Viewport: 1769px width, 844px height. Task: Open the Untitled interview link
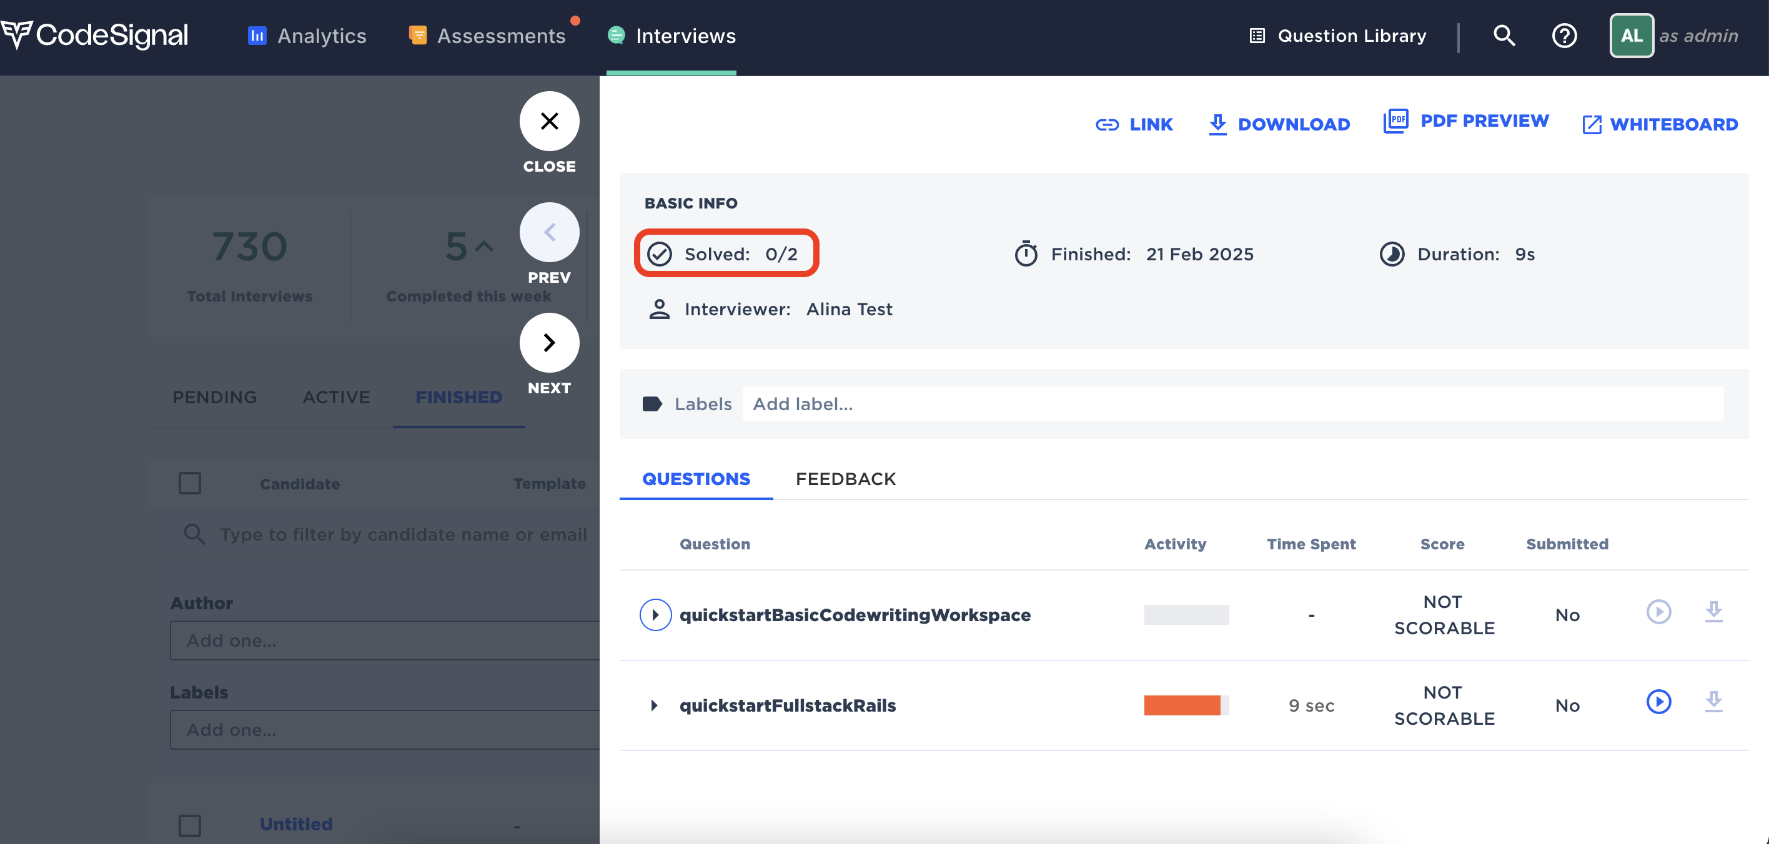pos(296,824)
